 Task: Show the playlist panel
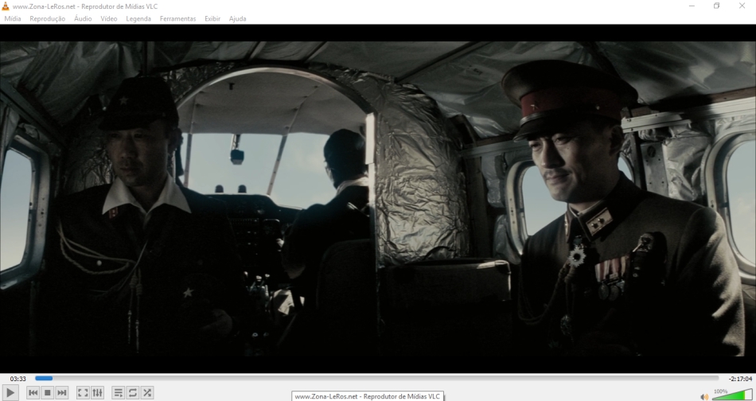pos(118,393)
